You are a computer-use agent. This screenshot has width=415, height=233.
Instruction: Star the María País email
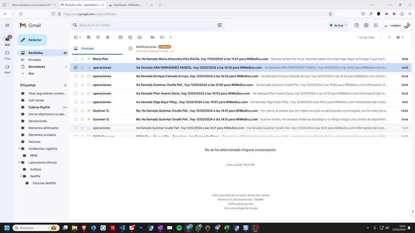(x=82, y=59)
